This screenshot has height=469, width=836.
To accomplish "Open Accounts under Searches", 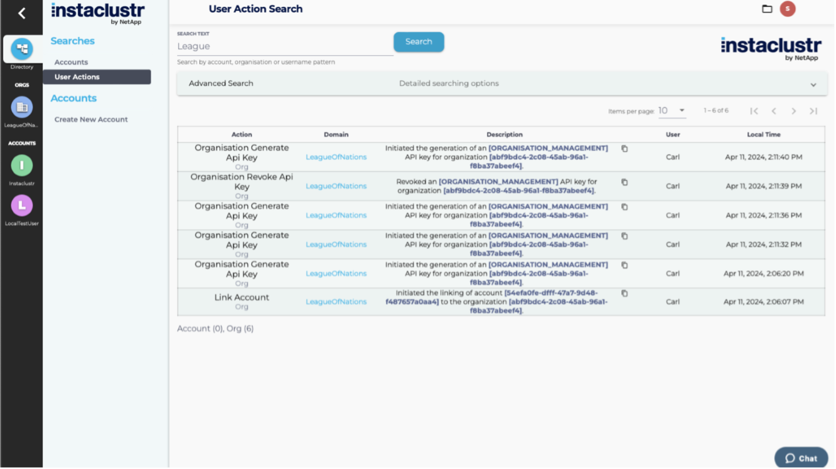I will tap(72, 62).
